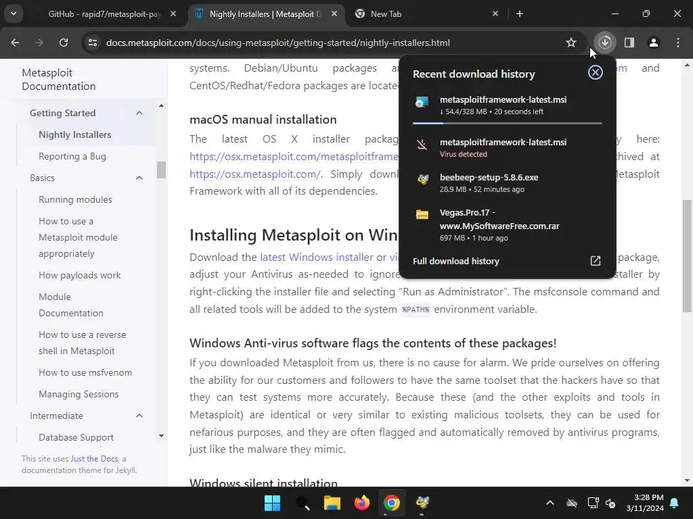Select beebeep-setup-5.8.6.exe download entry name
The width and height of the screenshot is (693, 519).
[489, 178]
